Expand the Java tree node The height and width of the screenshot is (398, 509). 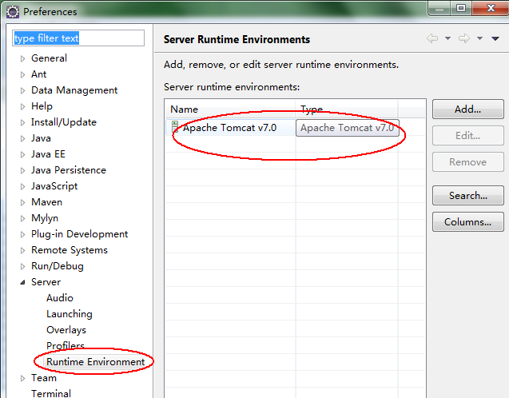(x=22, y=138)
